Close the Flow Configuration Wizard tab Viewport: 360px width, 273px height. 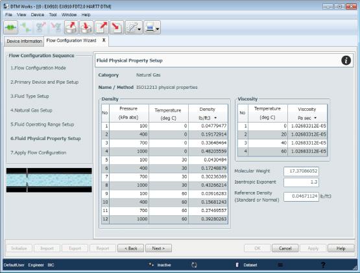[104, 40]
